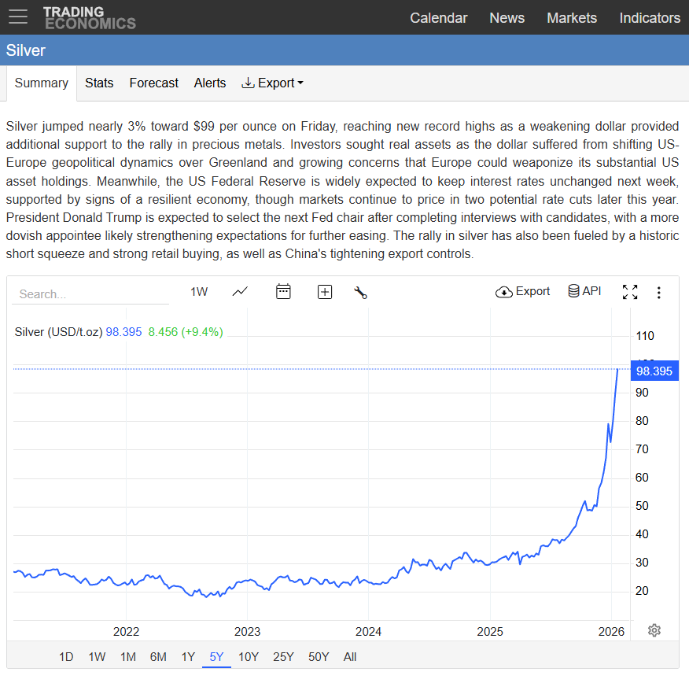This screenshot has height=683, width=689.
Task: Open the Stats tab
Action: [99, 83]
